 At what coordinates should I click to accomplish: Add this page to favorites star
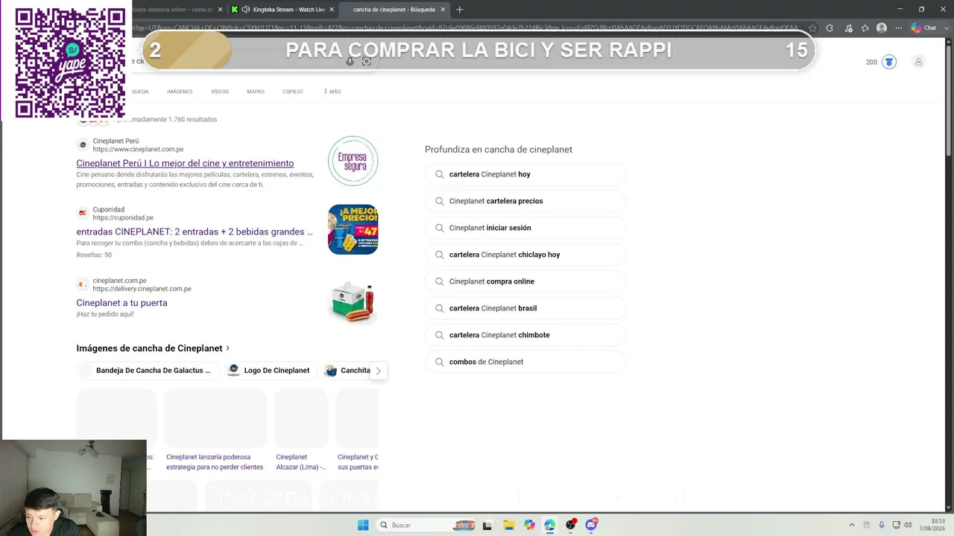[x=812, y=28]
